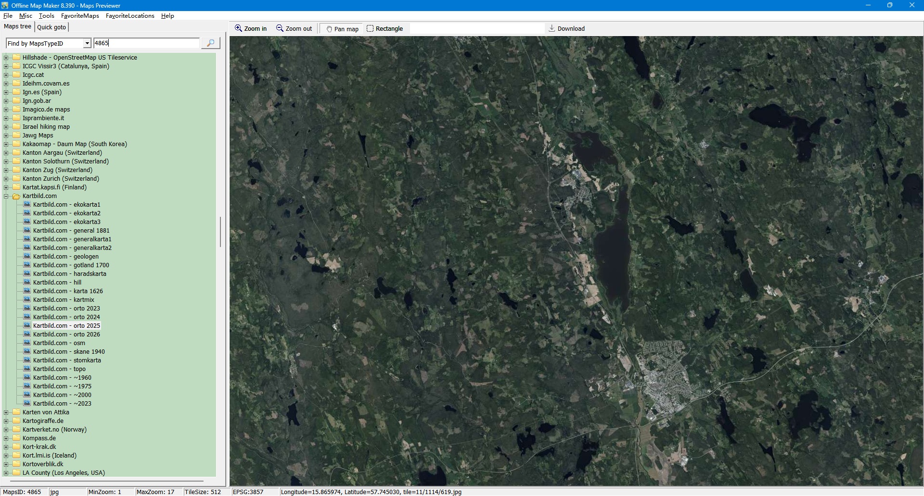Click the Kartbild.com haradskarta map icon
This screenshot has height=496, width=924.
(x=27, y=273)
